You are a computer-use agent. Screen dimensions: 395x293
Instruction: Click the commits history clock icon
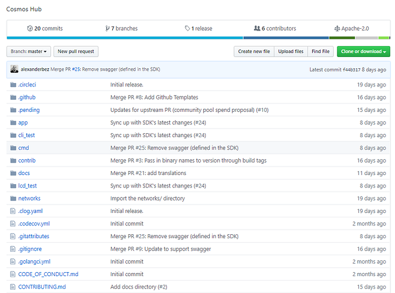pyautogui.click(x=30, y=28)
